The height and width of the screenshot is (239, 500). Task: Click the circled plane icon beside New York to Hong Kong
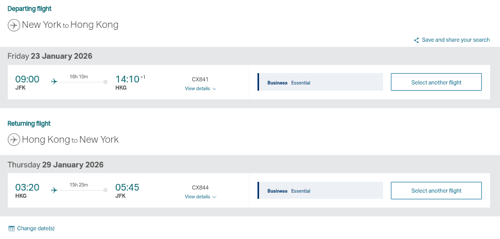coord(14,25)
